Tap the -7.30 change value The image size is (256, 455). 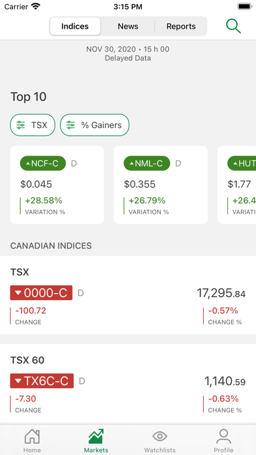pyautogui.click(x=26, y=399)
